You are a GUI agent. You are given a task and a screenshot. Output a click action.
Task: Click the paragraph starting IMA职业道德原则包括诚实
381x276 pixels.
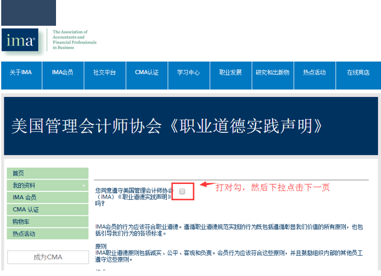click(x=229, y=256)
